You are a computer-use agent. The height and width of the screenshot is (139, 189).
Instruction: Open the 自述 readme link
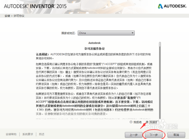[x=41, y=134]
